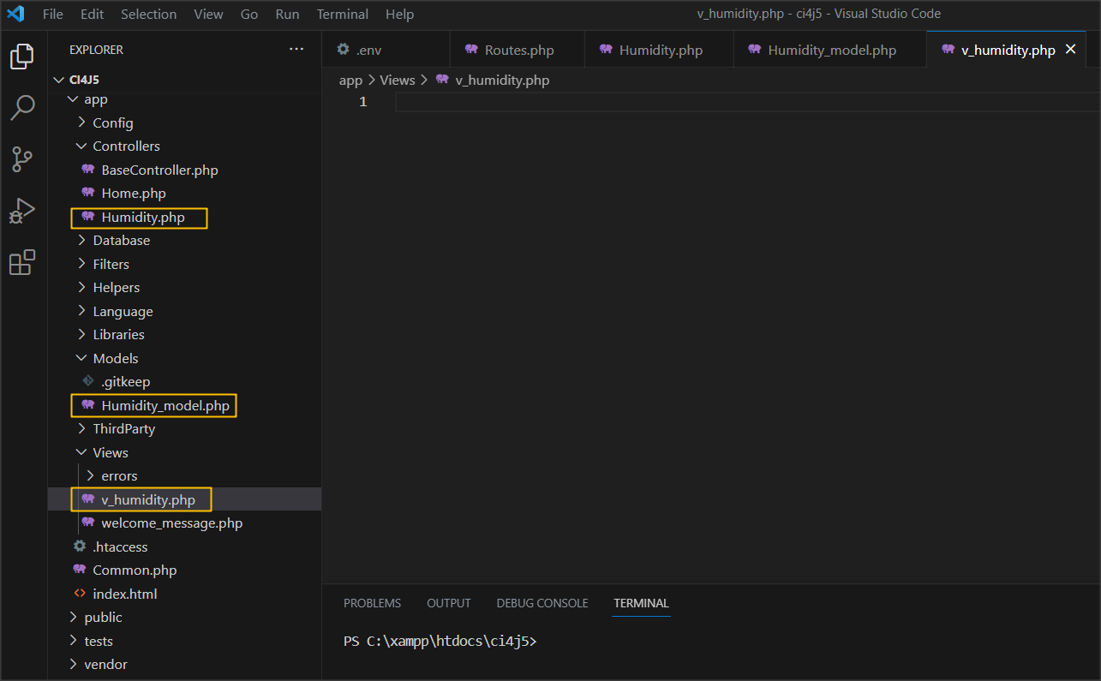Click the Views breadcrumb segment
The width and height of the screenshot is (1101, 681).
398,80
